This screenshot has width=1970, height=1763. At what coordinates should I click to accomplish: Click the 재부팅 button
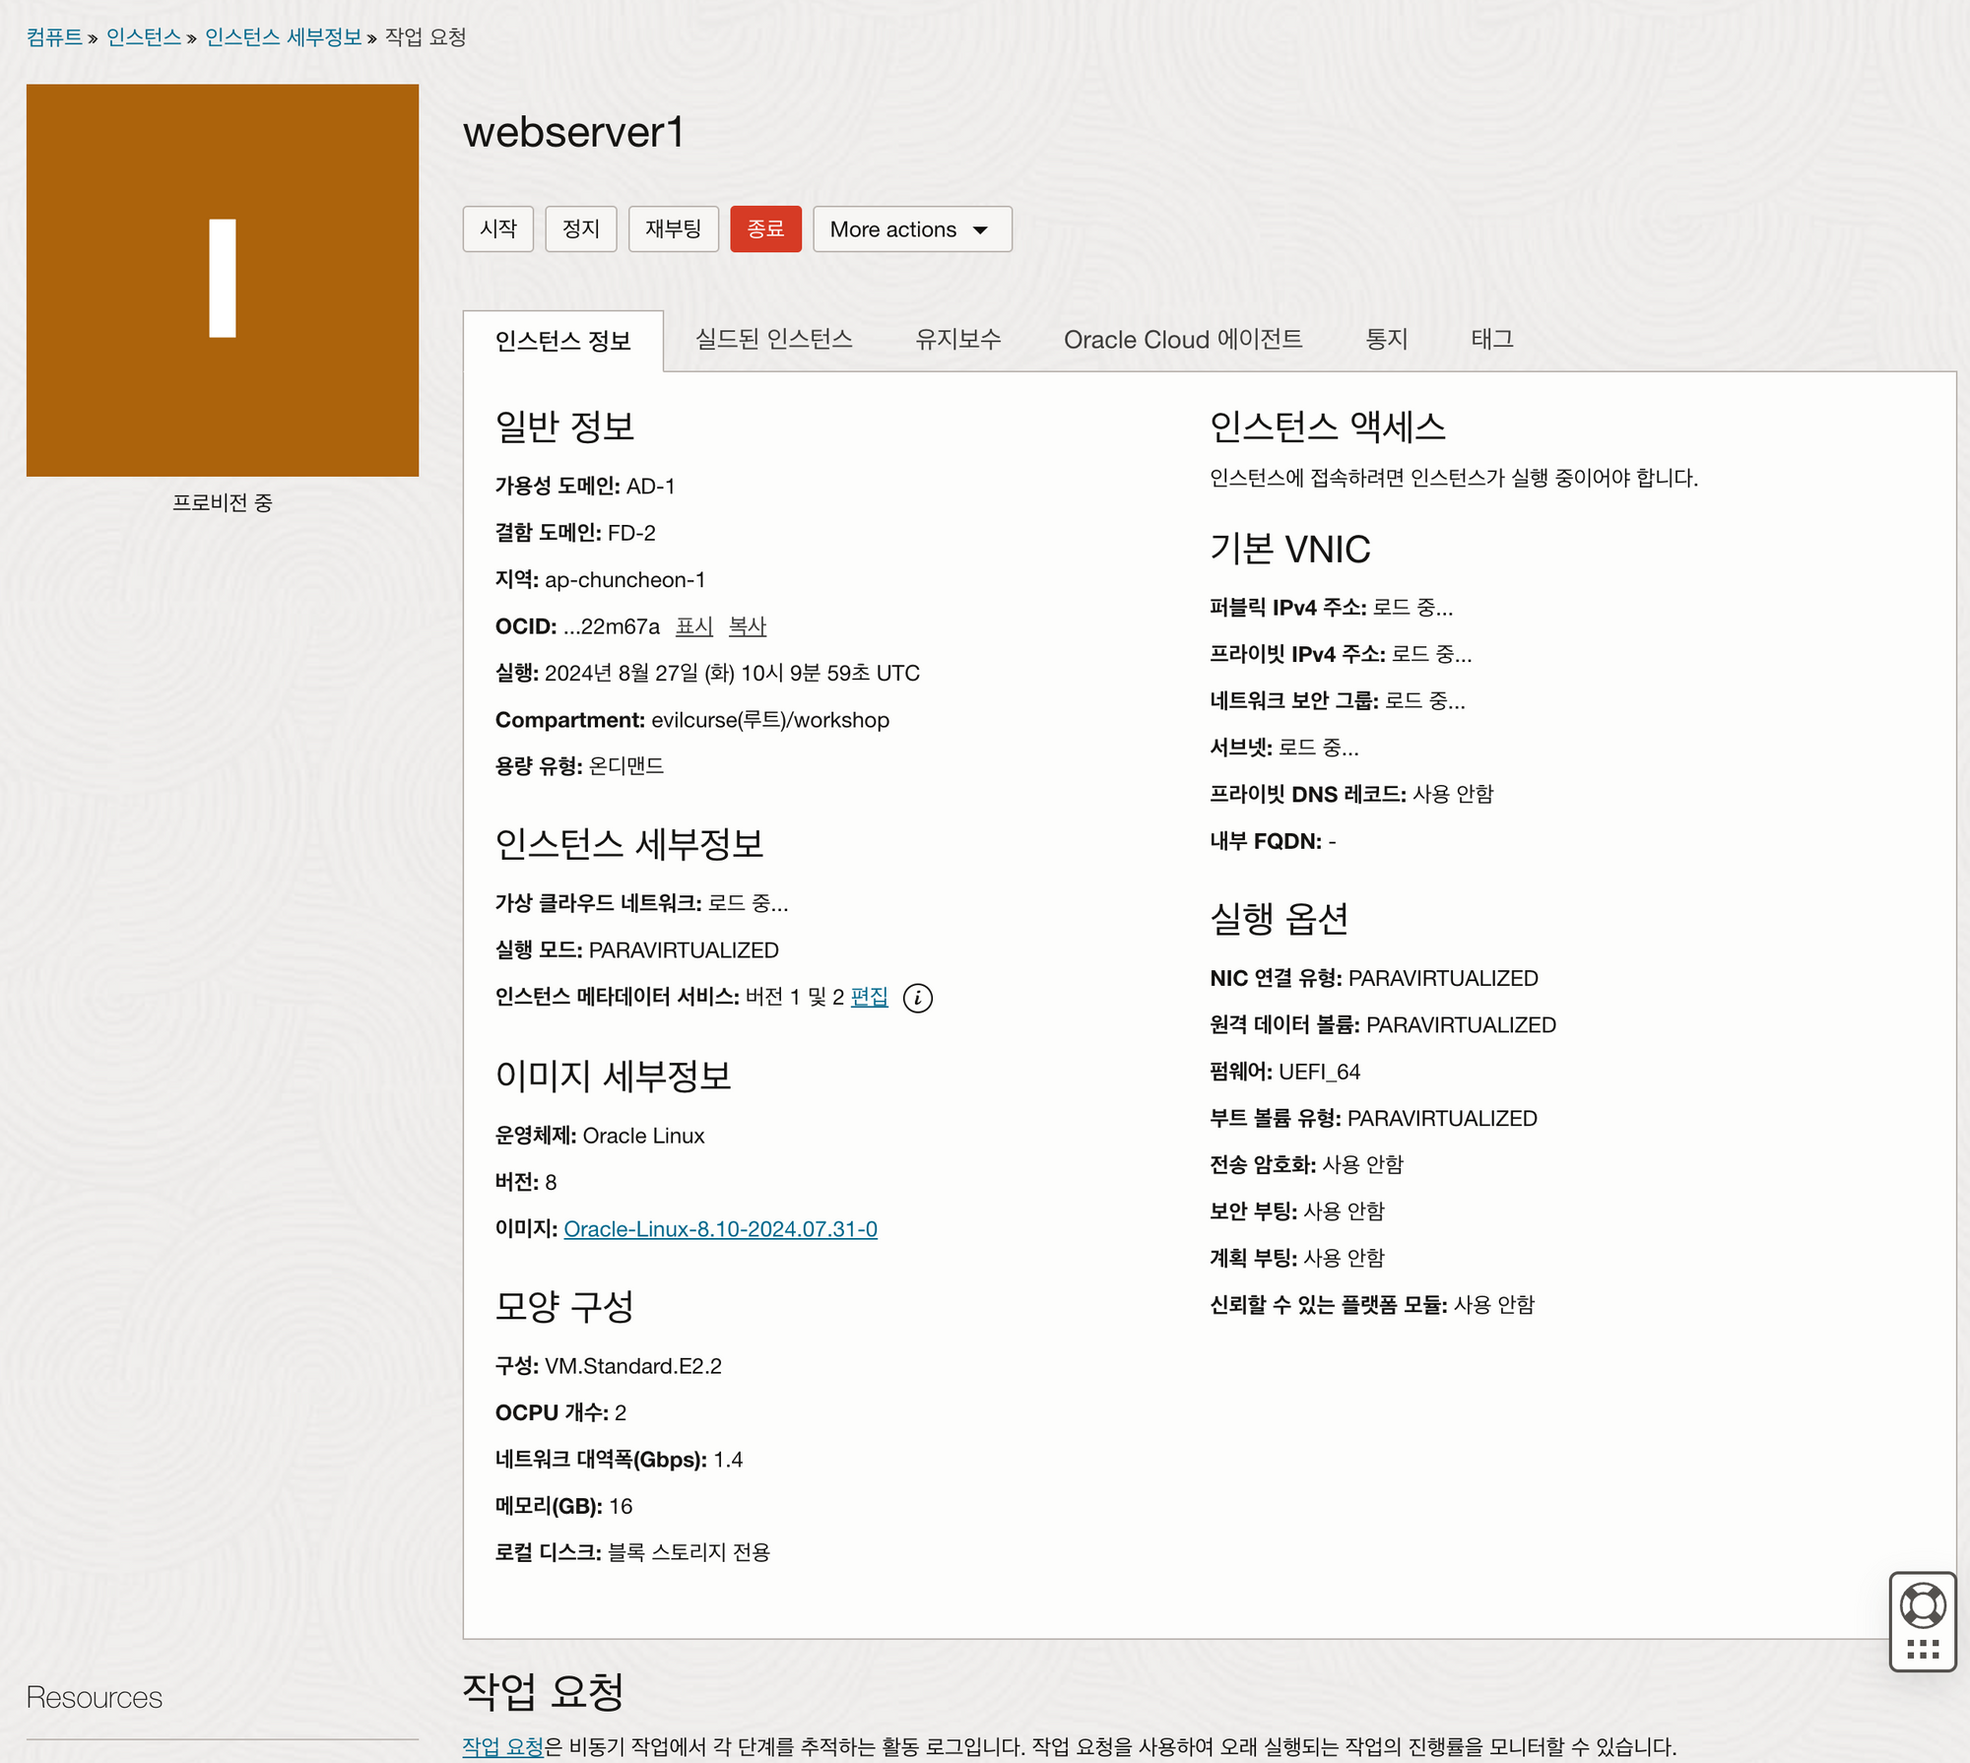pos(673,229)
